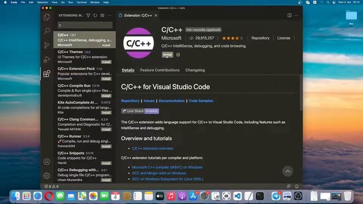Click the star rating of C/C++

pyautogui.click(x=233, y=38)
